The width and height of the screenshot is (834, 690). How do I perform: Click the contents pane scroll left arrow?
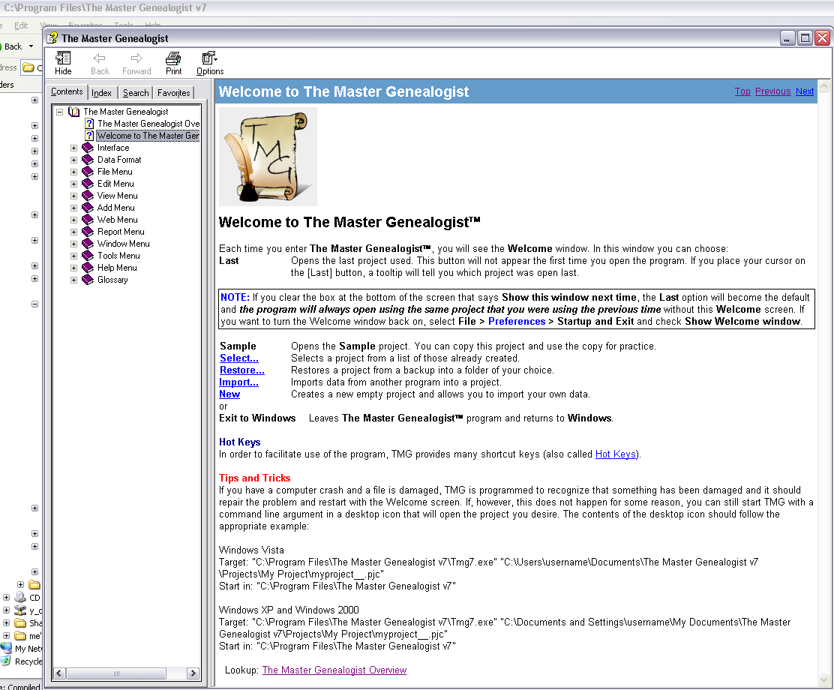59,673
